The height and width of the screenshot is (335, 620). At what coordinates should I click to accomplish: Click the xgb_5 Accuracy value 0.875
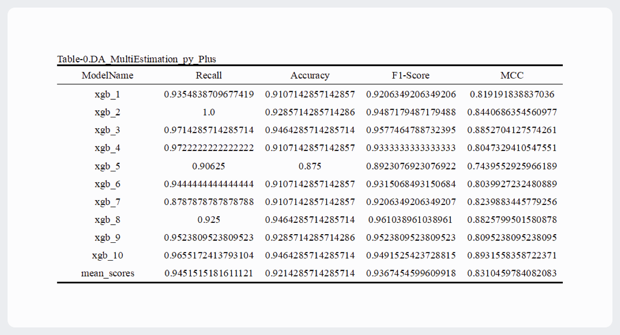[310, 166]
